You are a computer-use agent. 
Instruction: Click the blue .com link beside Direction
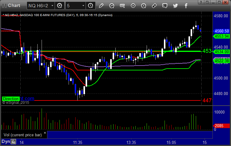(27, 98)
